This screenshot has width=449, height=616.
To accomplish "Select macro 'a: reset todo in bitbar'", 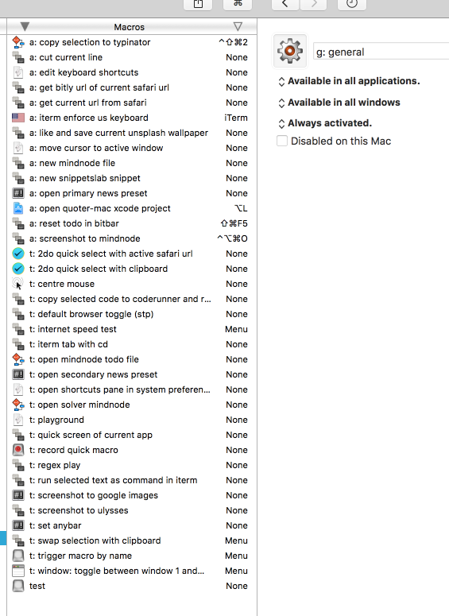I will (x=132, y=223).
